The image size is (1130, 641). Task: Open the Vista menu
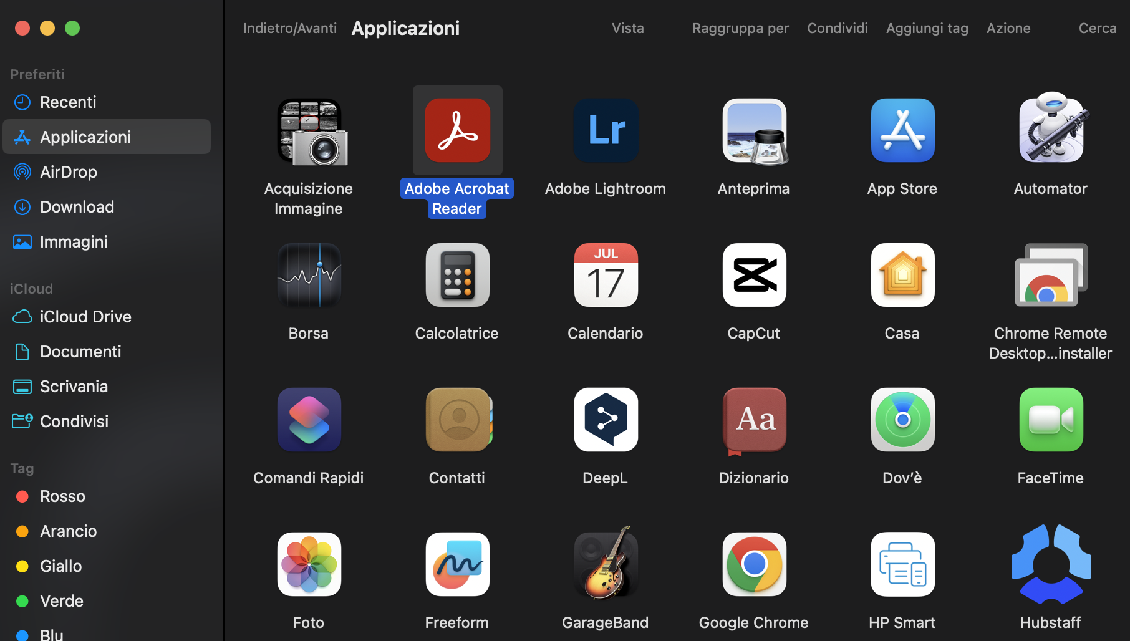pyautogui.click(x=627, y=28)
